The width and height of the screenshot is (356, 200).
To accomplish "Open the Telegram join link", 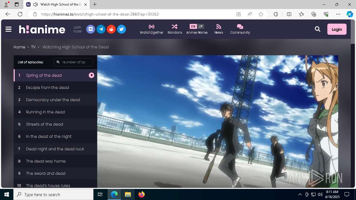I will point(101,29).
